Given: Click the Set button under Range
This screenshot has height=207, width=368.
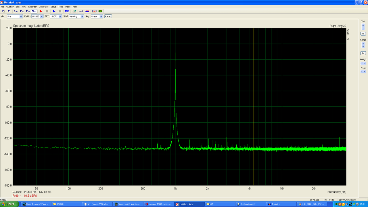Looking at the screenshot, I should pyautogui.click(x=363, y=53).
